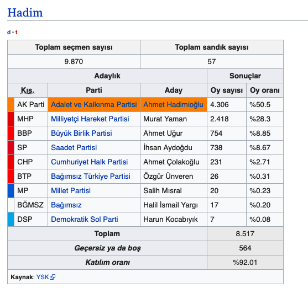
Task: Open Demokratik Sol Parti link
Action: point(85,219)
